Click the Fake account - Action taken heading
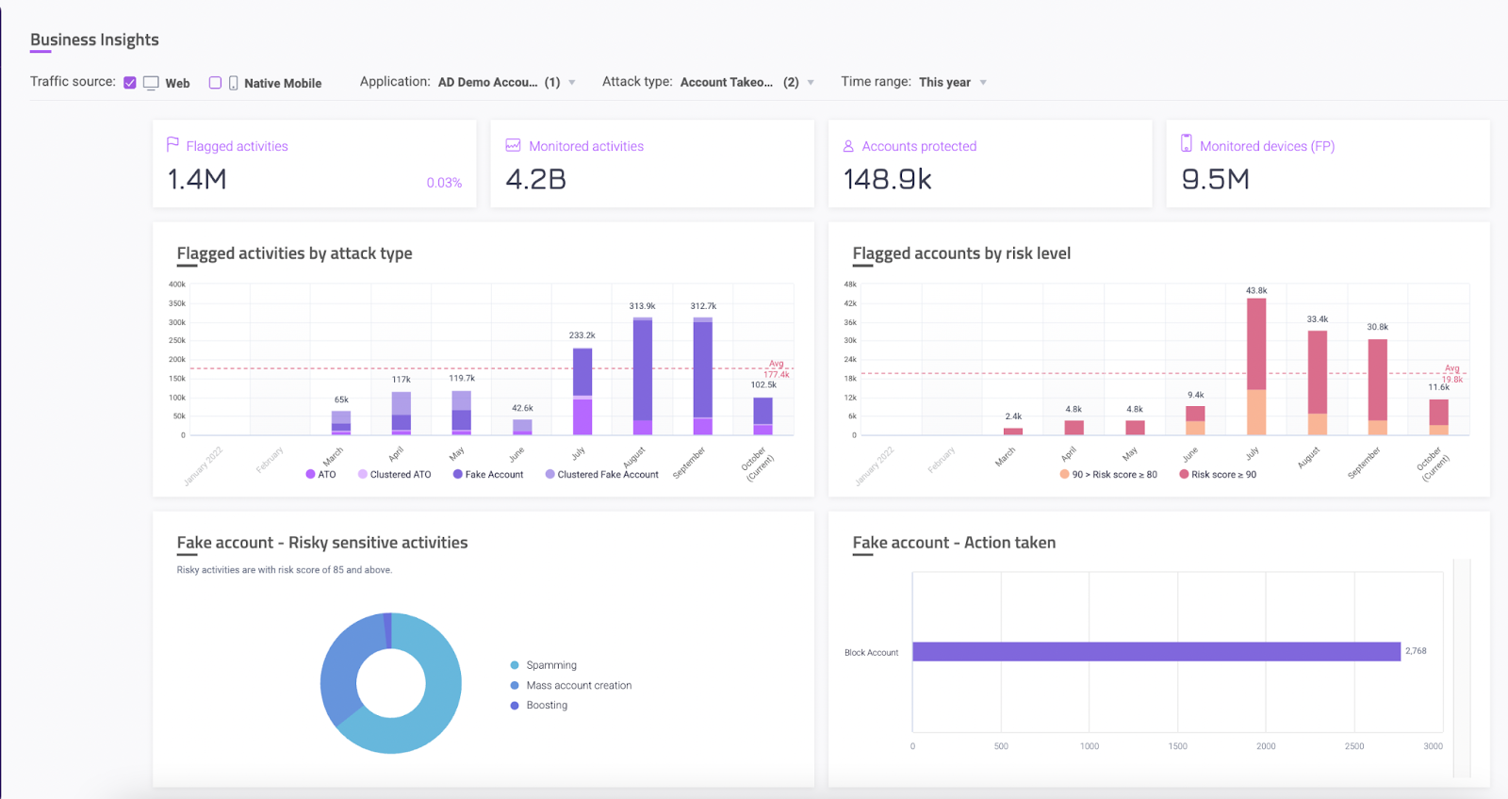The image size is (1508, 799). click(x=954, y=543)
